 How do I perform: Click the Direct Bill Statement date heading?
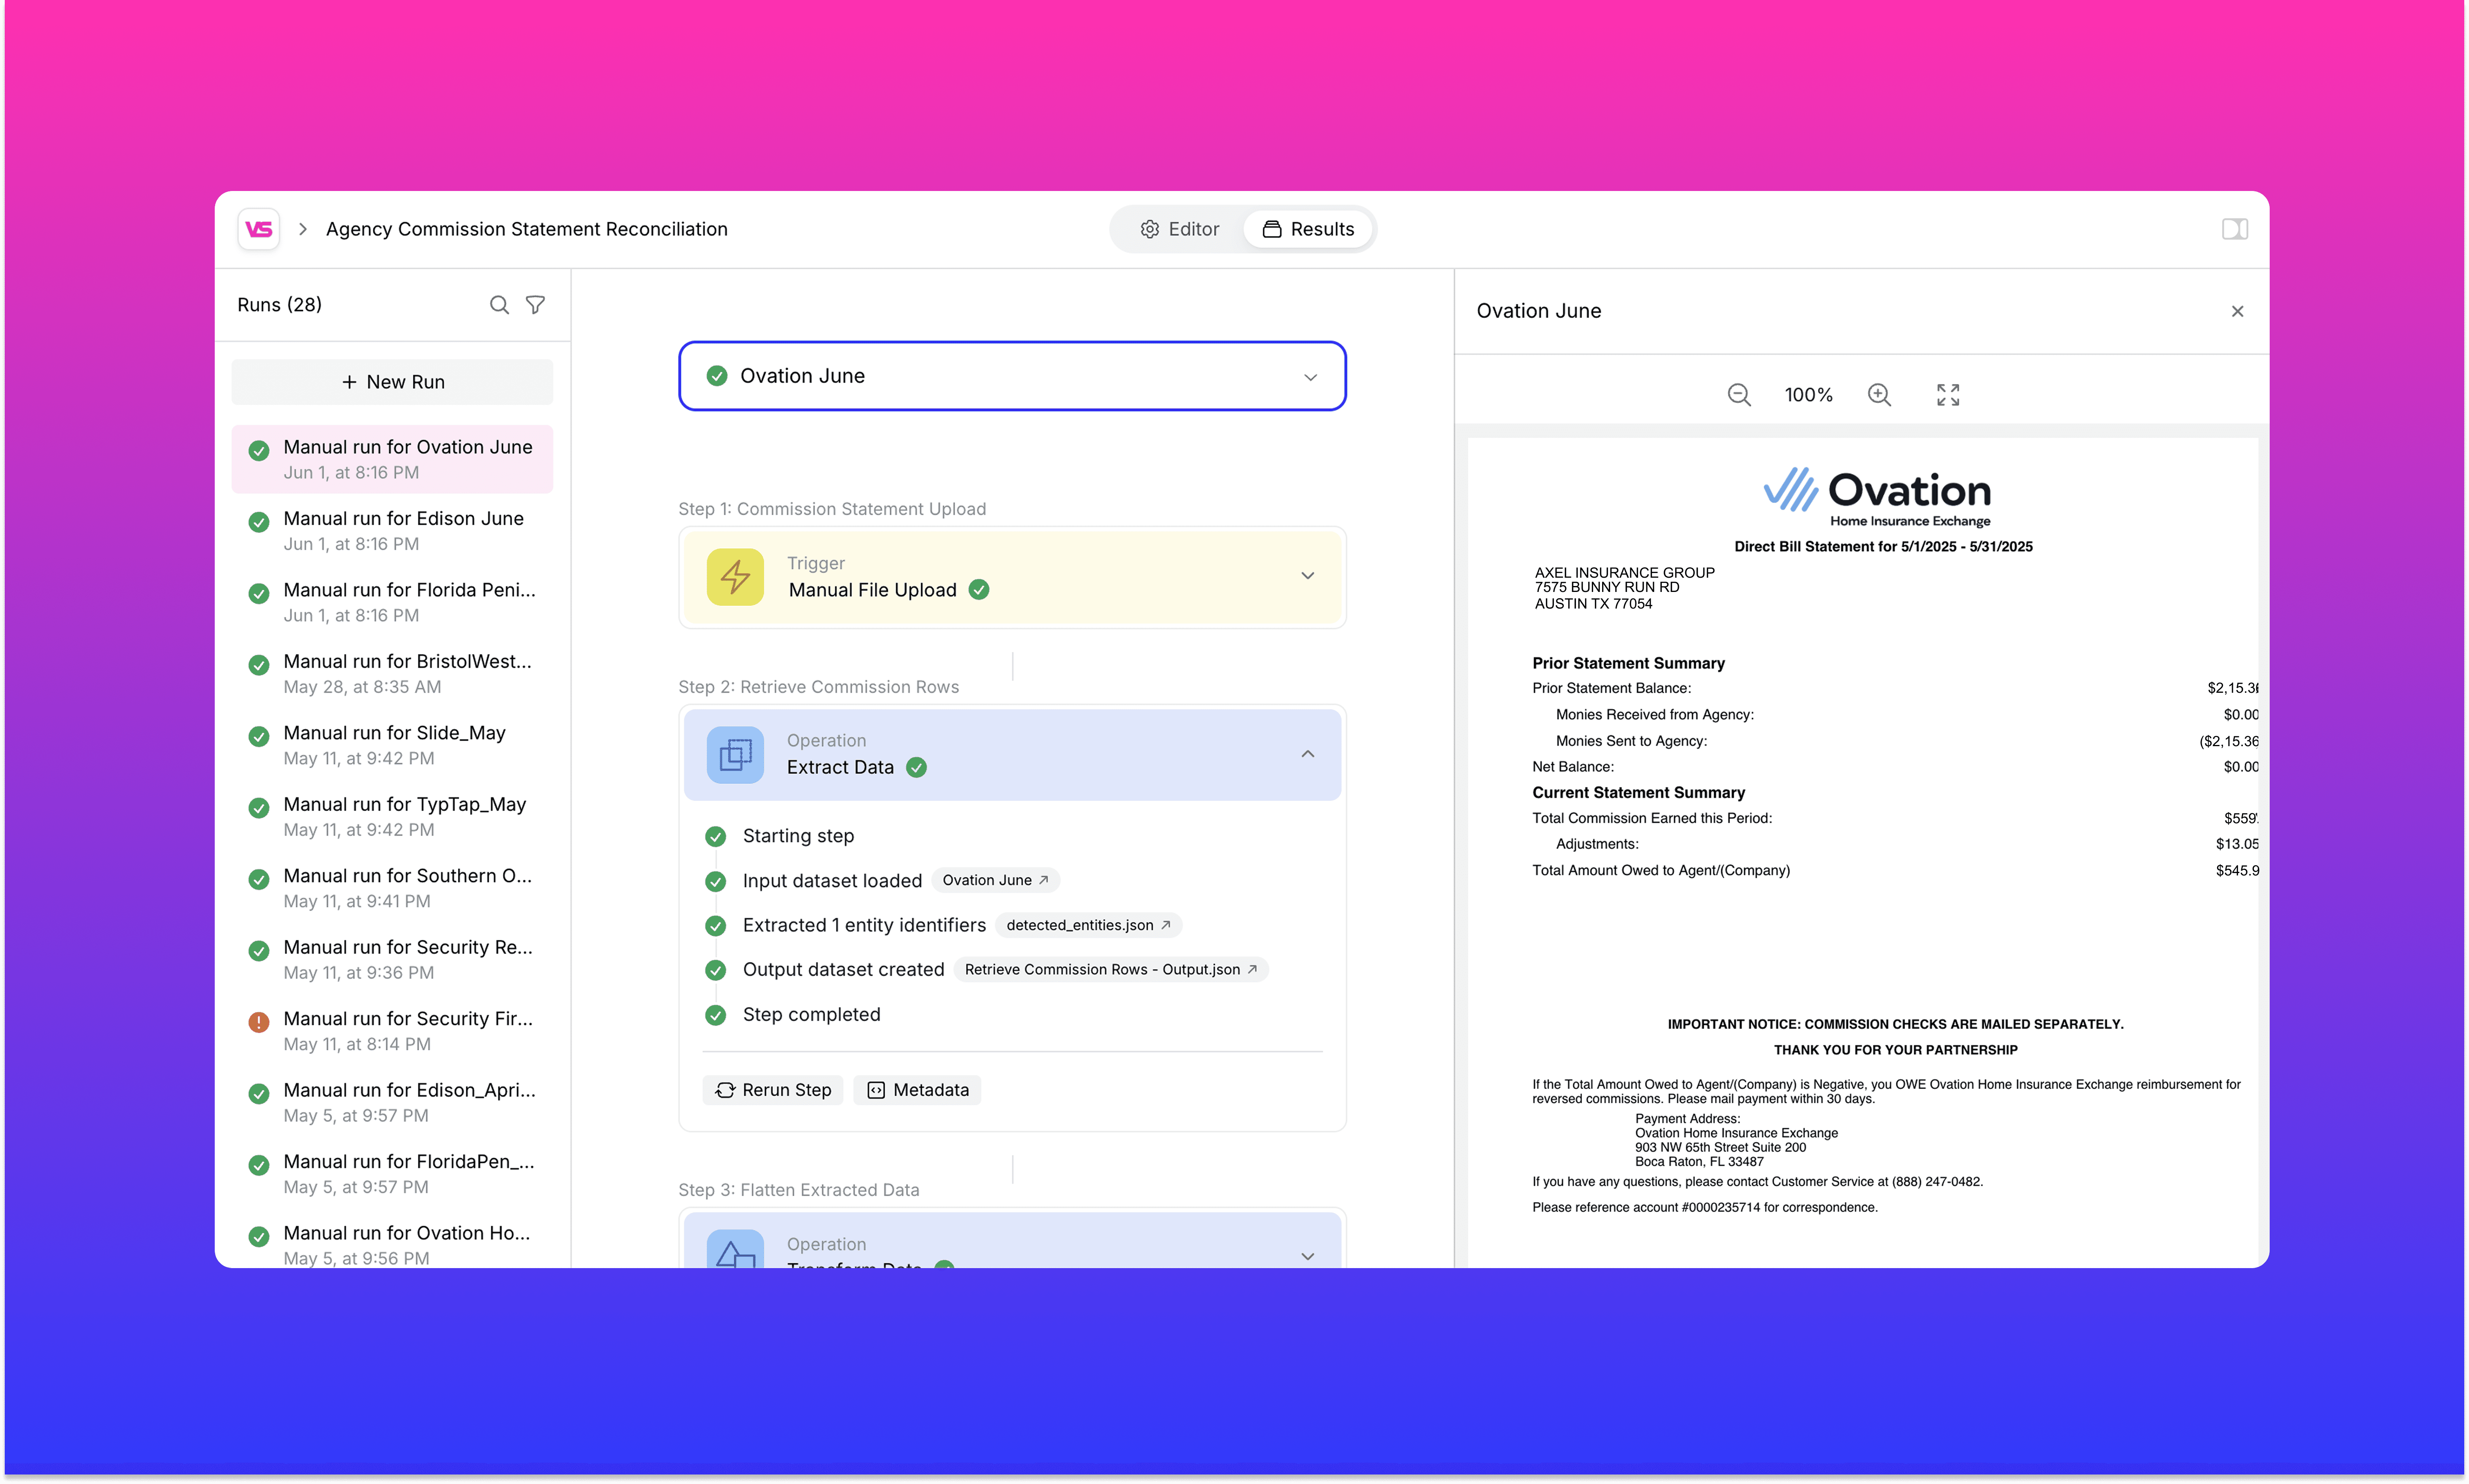(x=1884, y=546)
